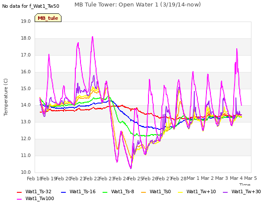Select the Wat1_Ts-8 legend label
This screenshot has width=277, height=207.
[x=122, y=191]
